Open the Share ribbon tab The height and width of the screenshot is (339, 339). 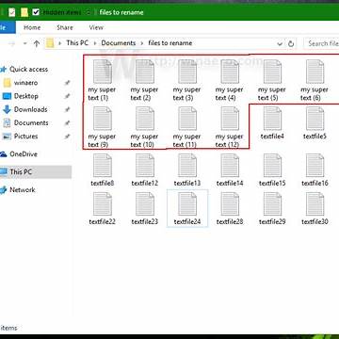[x=65, y=27]
